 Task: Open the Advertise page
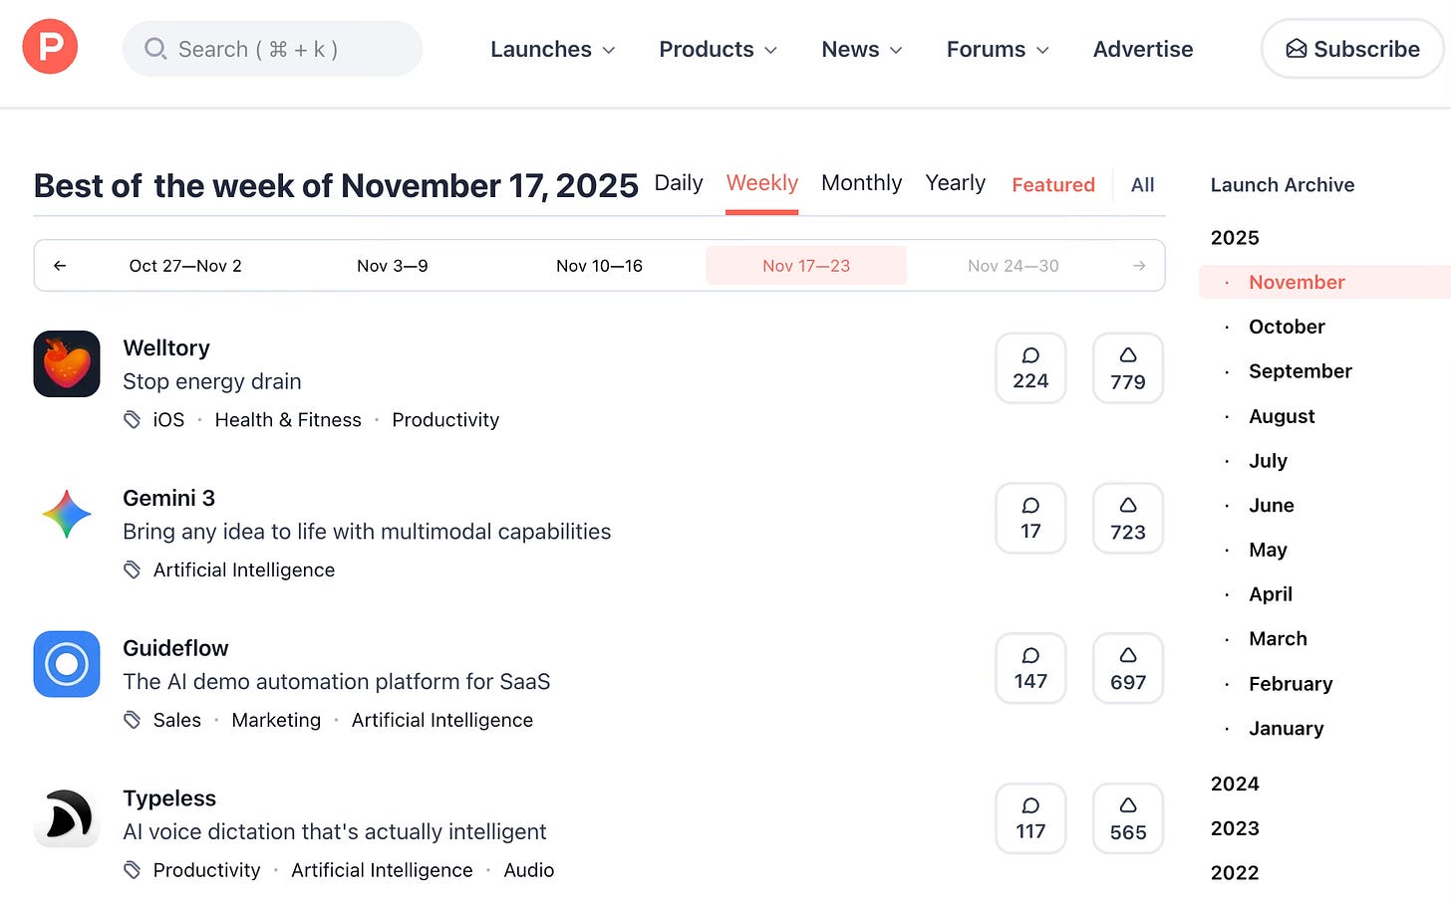click(1143, 49)
